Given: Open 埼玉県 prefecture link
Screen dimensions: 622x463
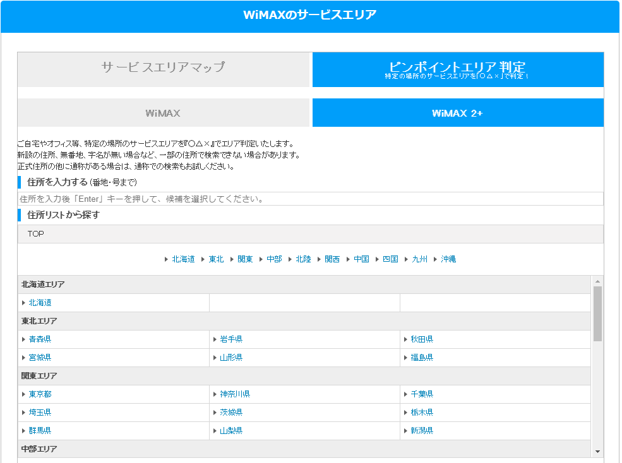Looking at the screenshot, I should click(x=40, y=413).
